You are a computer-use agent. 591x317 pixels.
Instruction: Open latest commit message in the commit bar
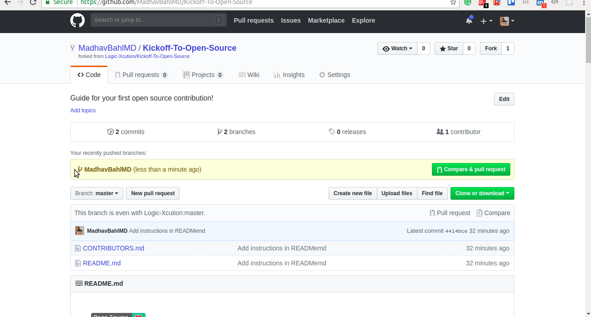point(167,231)
